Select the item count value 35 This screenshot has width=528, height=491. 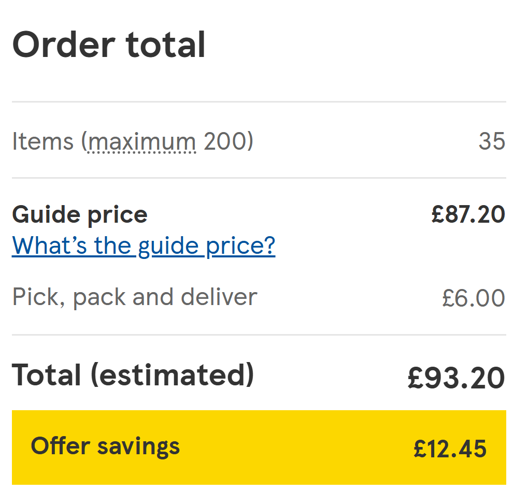(x=491, y=141)
